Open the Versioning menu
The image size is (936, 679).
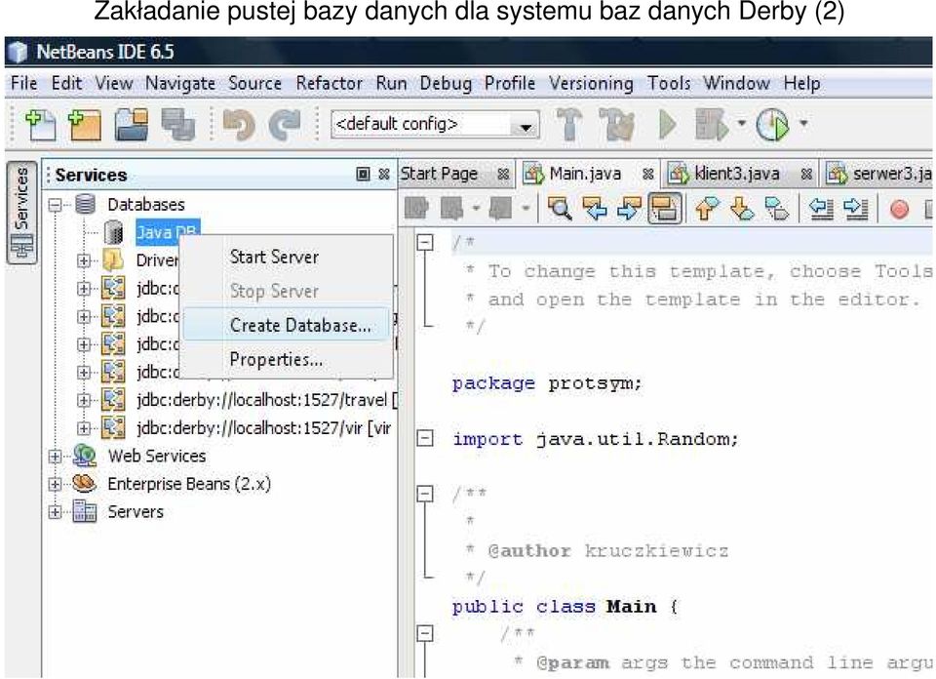(x=591, y=83)
